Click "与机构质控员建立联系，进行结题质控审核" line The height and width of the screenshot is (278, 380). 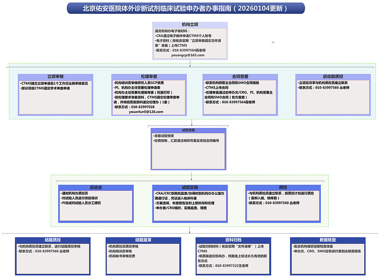coord(49,246)
